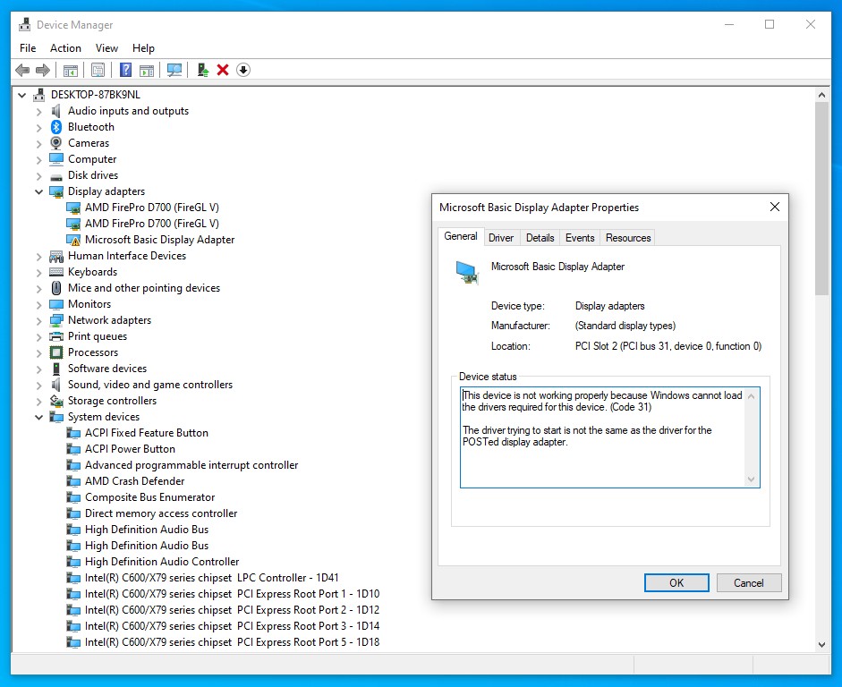Select the Cameras webcam icon
The width and height of the screenshot is (842, 687).
tap(56, 143)
